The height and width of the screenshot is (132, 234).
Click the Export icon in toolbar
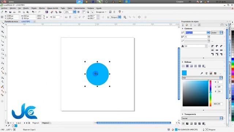click(x=56, y=12)
